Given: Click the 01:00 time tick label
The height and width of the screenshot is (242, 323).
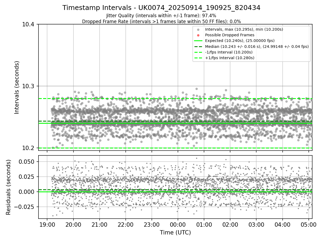Looking at the screenshot, I should (204, 225).
